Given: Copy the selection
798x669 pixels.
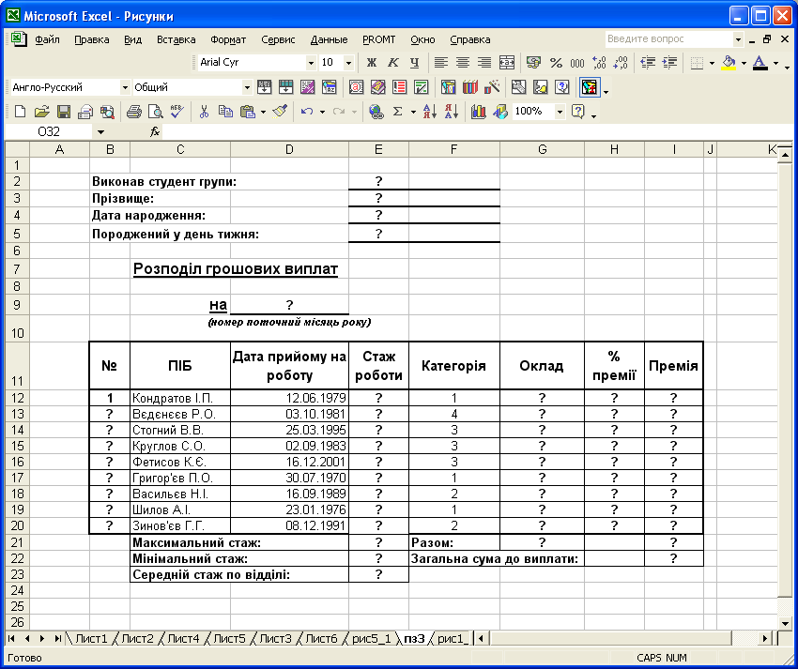Looking at the screenshot, I should [225, 112].
